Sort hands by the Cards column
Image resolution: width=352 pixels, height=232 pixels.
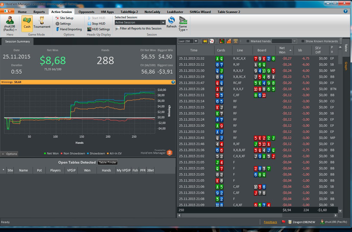pos(221,50)
